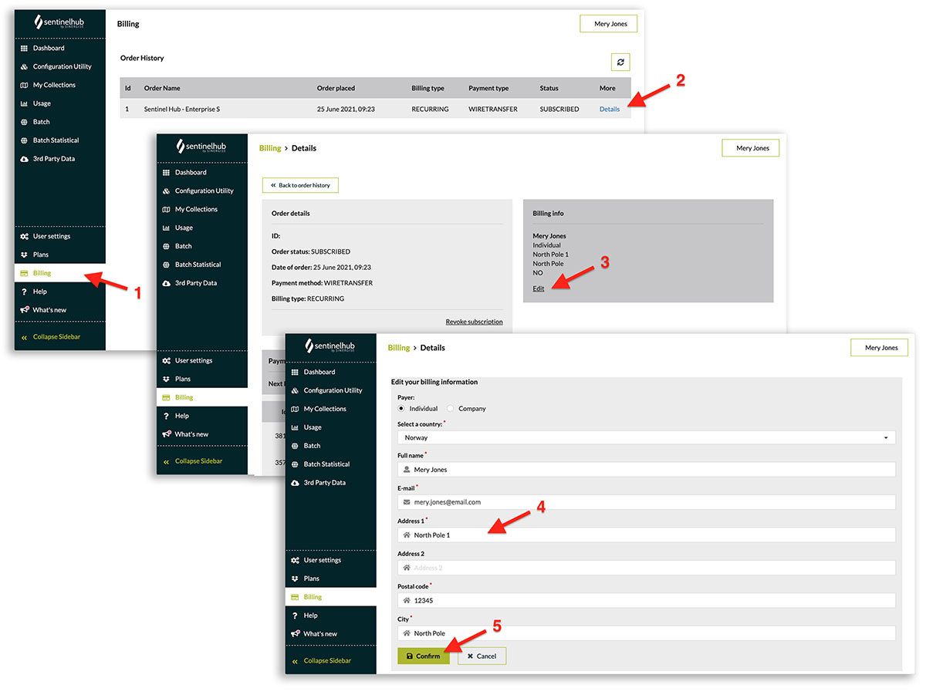
Task: Open the Batch section icon
Action: tap(24, 122)
